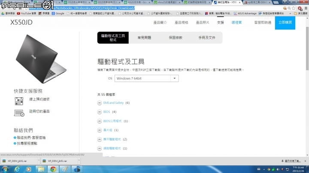The image size is (309, 173).
Task: Switch to the ASUS成本表 browser tab
Action: (x=137, y=3)
